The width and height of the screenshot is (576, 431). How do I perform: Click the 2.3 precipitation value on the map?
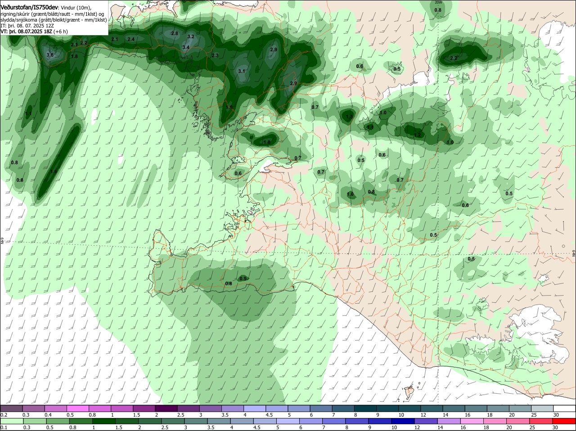215,55
